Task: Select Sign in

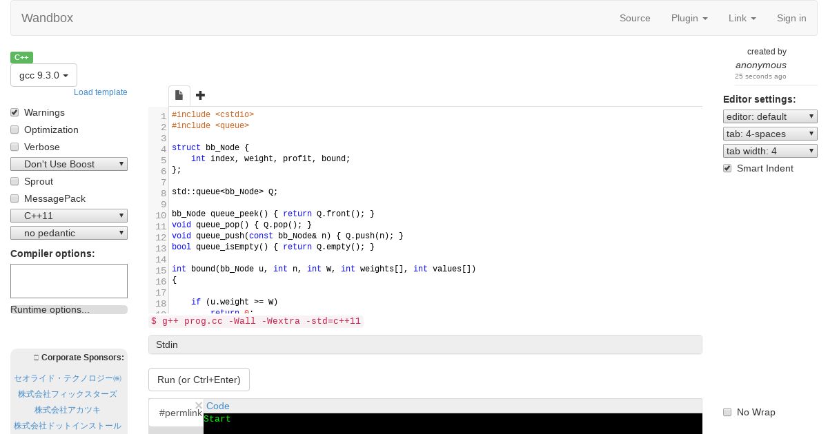Action: click(x=791, y=18)
